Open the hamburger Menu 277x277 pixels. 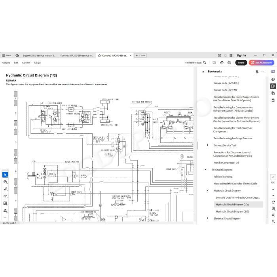click(7, 55)
